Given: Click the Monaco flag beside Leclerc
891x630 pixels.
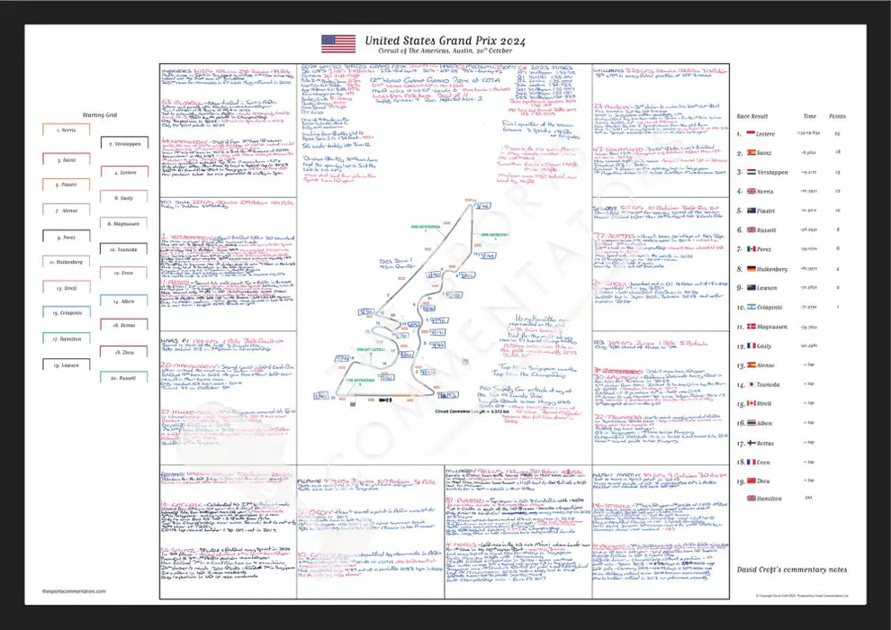Looking at the screenshot, I should pyautogui.click(x=750, y=134).
